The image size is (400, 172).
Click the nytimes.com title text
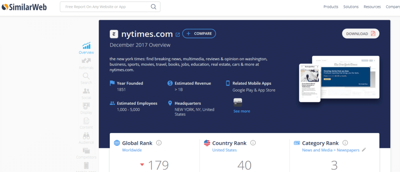coord(147,34)
